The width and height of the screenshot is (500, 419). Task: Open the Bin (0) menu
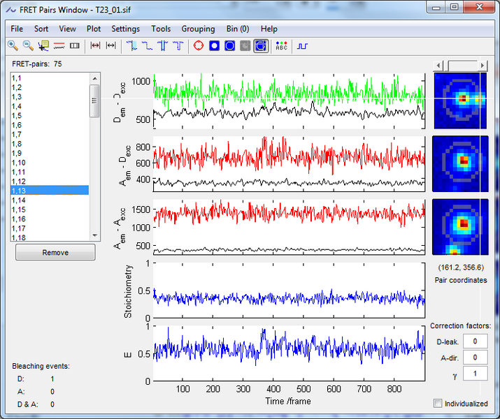(x=238, y=29)
